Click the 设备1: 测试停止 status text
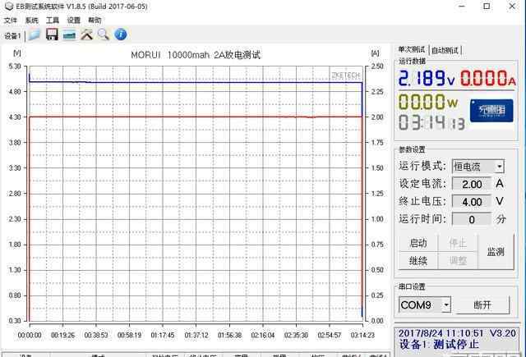Viewport: 526px width, 357px height. pyautogui.click(x=439, y=344)
